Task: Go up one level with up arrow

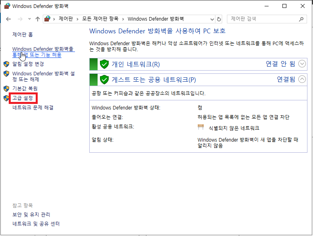Action: click(x=38, y=19)
